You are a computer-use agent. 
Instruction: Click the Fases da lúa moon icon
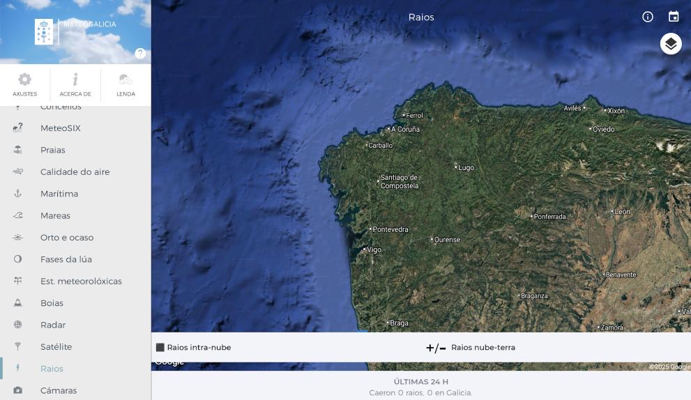(17, 259)
